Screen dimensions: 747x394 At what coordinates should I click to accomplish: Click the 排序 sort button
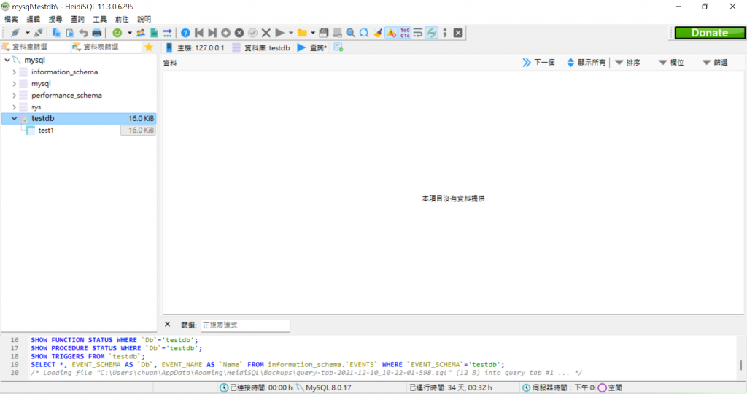pos(628,63)
